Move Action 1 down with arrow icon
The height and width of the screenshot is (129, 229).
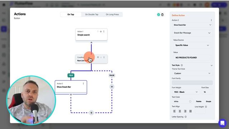(x=101, y=32)
